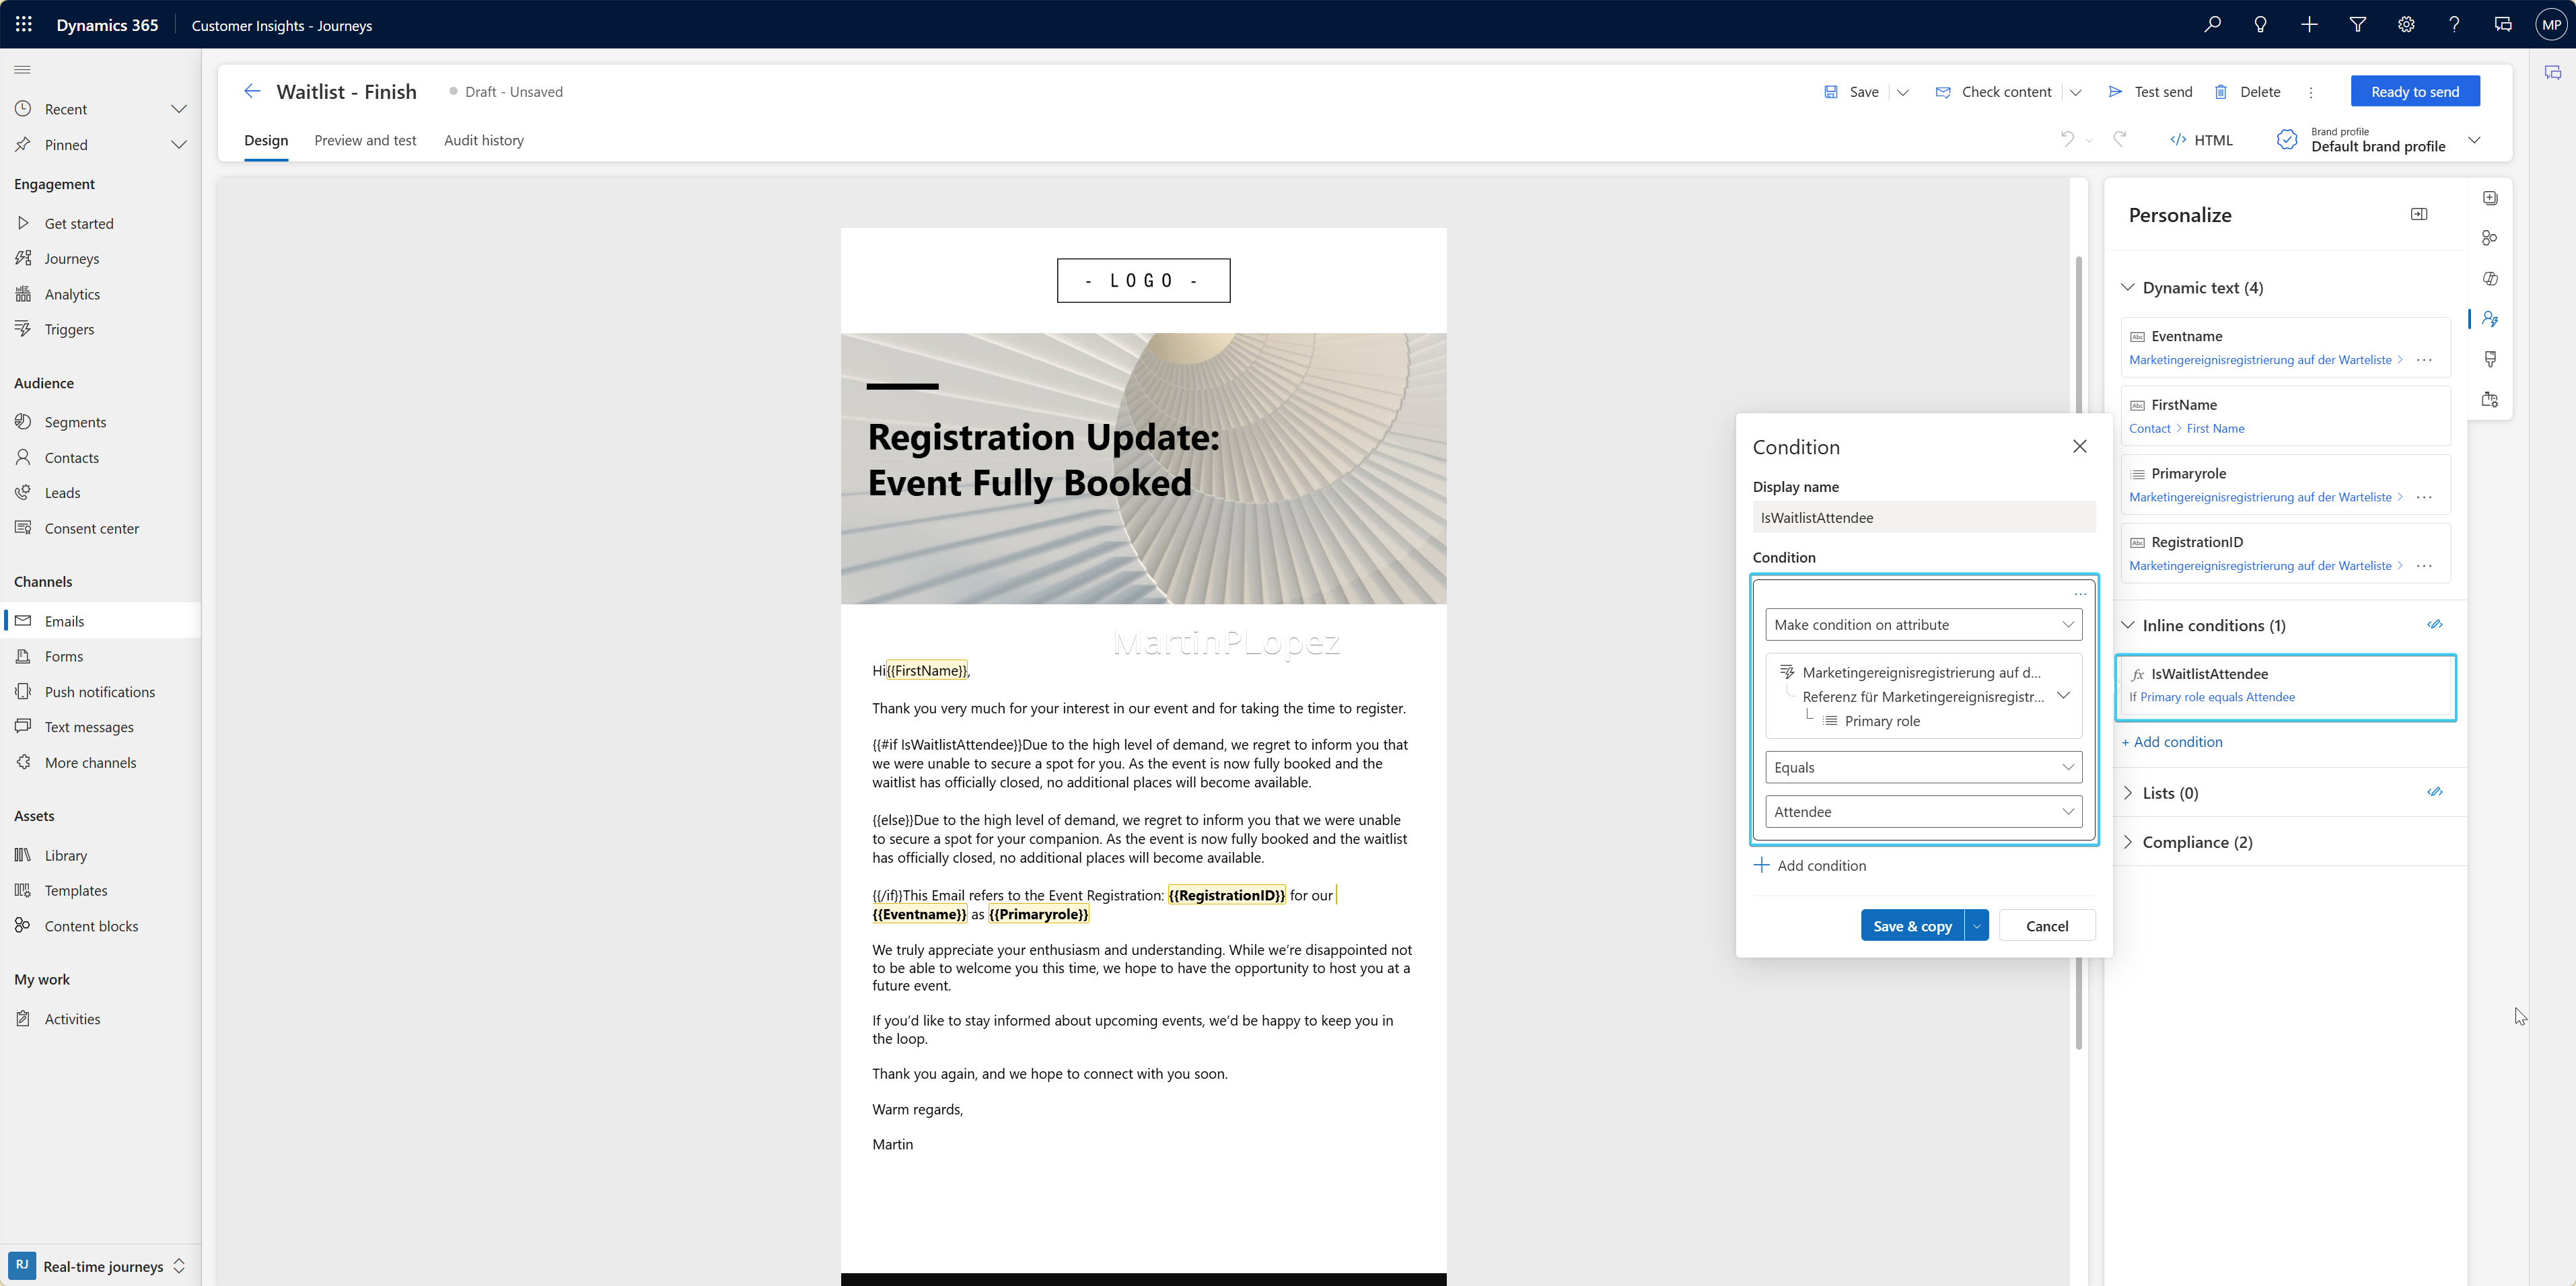Open the filter icon in the top bar
This screenshot has width=2576, height=1286.
click(x=2358, y=24)
